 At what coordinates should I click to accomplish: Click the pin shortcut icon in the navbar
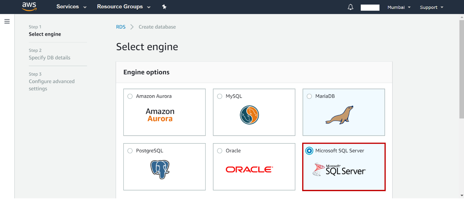tap(164, 6)
